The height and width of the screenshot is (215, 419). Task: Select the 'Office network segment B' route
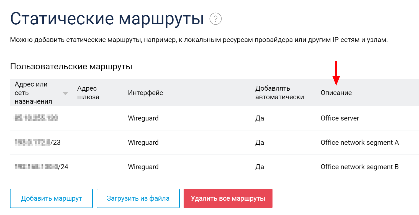click(x=359, y=167)
